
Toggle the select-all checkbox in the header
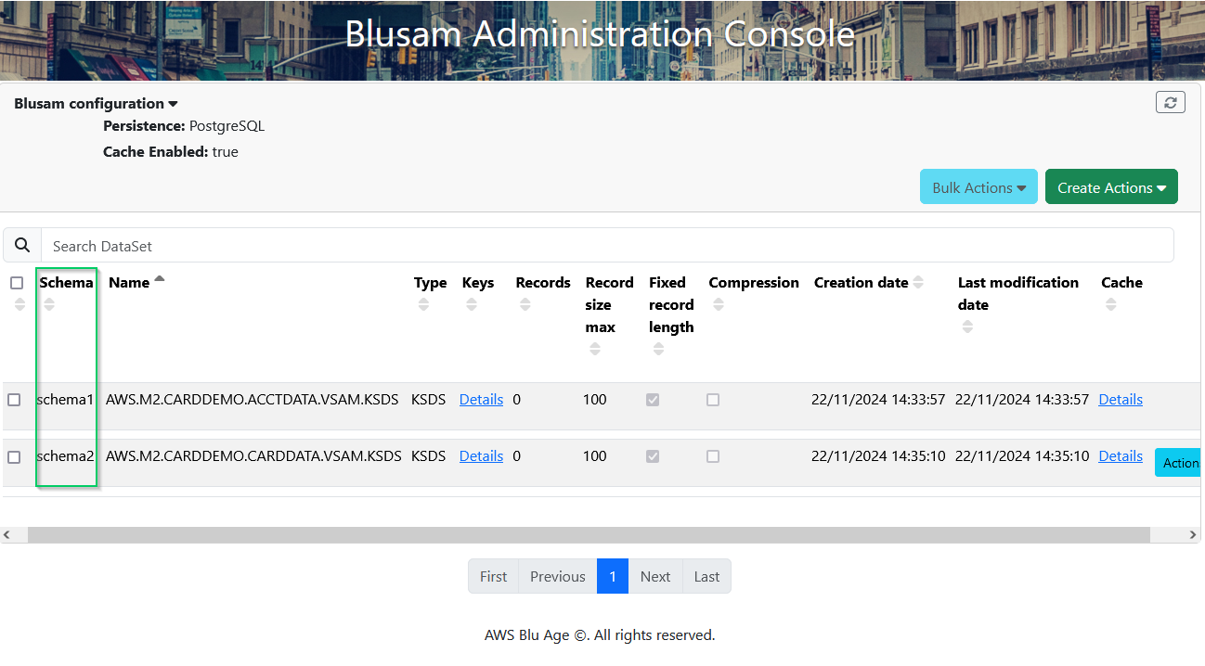pos(16,283)
